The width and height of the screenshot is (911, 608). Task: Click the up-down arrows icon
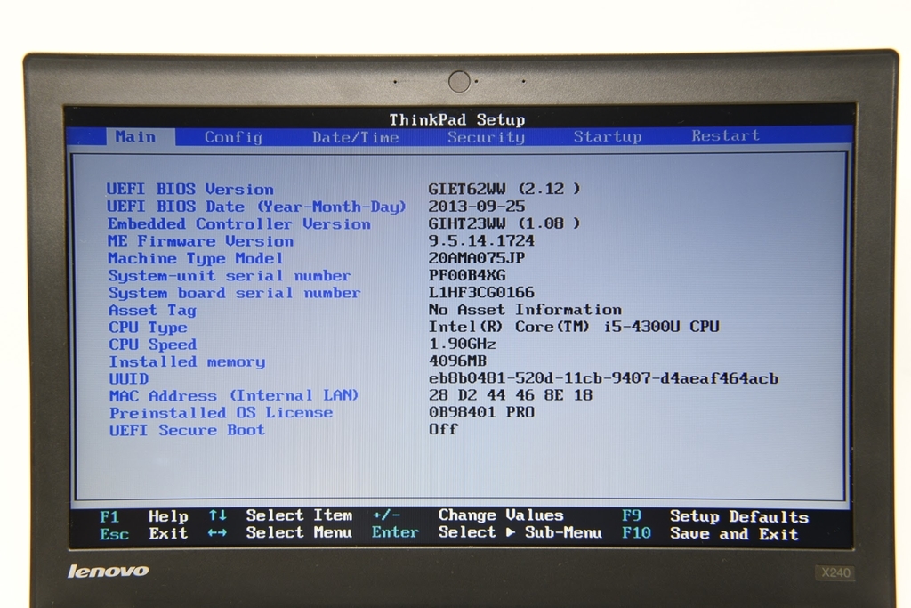pyautogui.click(x=217, y=515)
